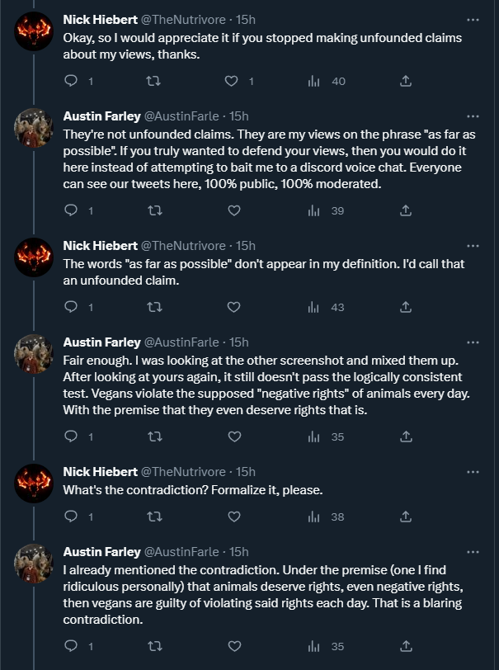Open more options on Nick's first tweet
The width and height of the screenshot is (499, 670).
coord(473,19)
